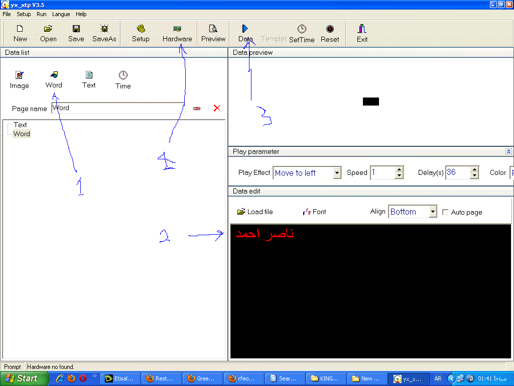Viewport: 514px width, 386px height.
Task: Open a file using Open toolbar button
Action: [x=48, y=33]
